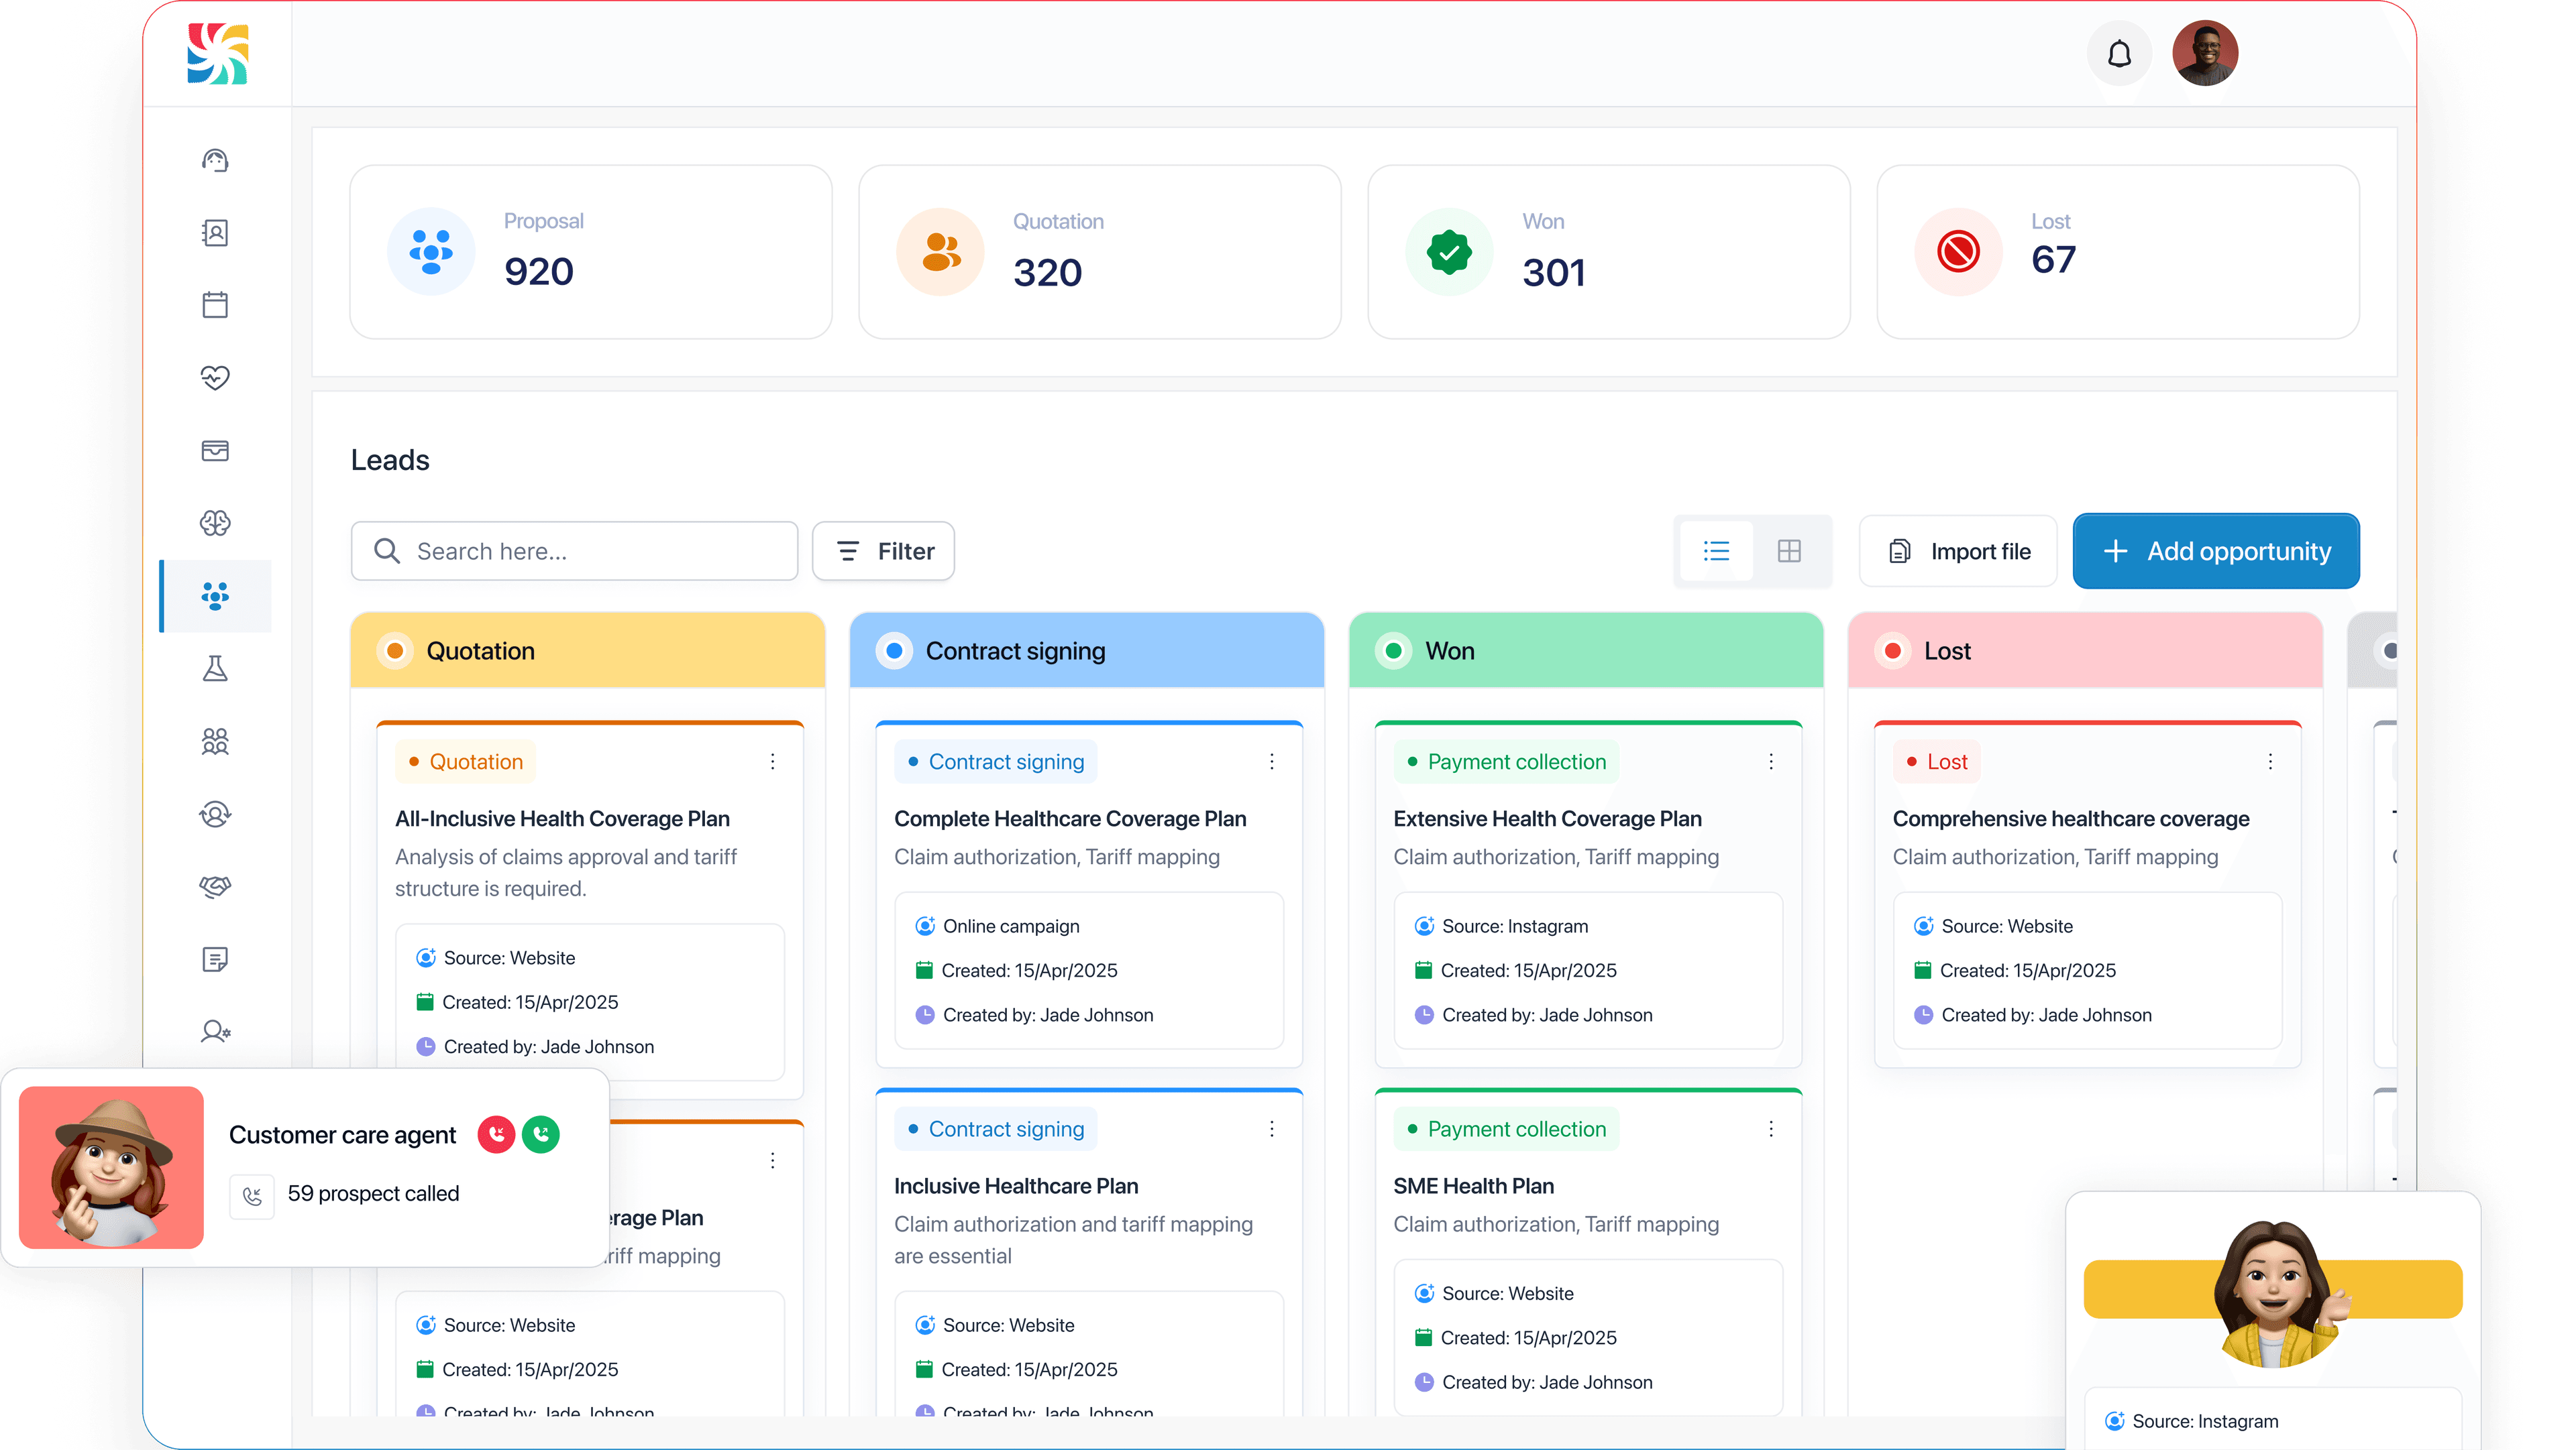Open the contacts book sidebar icon
The width and height of the screenshot is (2576, 1450).
215,233
